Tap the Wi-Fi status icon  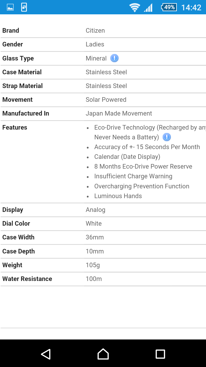pos(134,7)
